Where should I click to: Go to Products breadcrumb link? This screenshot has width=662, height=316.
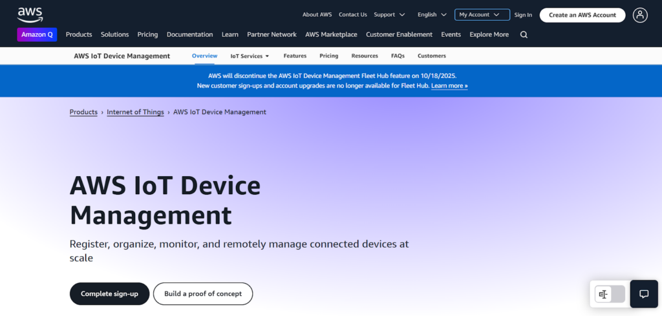[83, 112]
